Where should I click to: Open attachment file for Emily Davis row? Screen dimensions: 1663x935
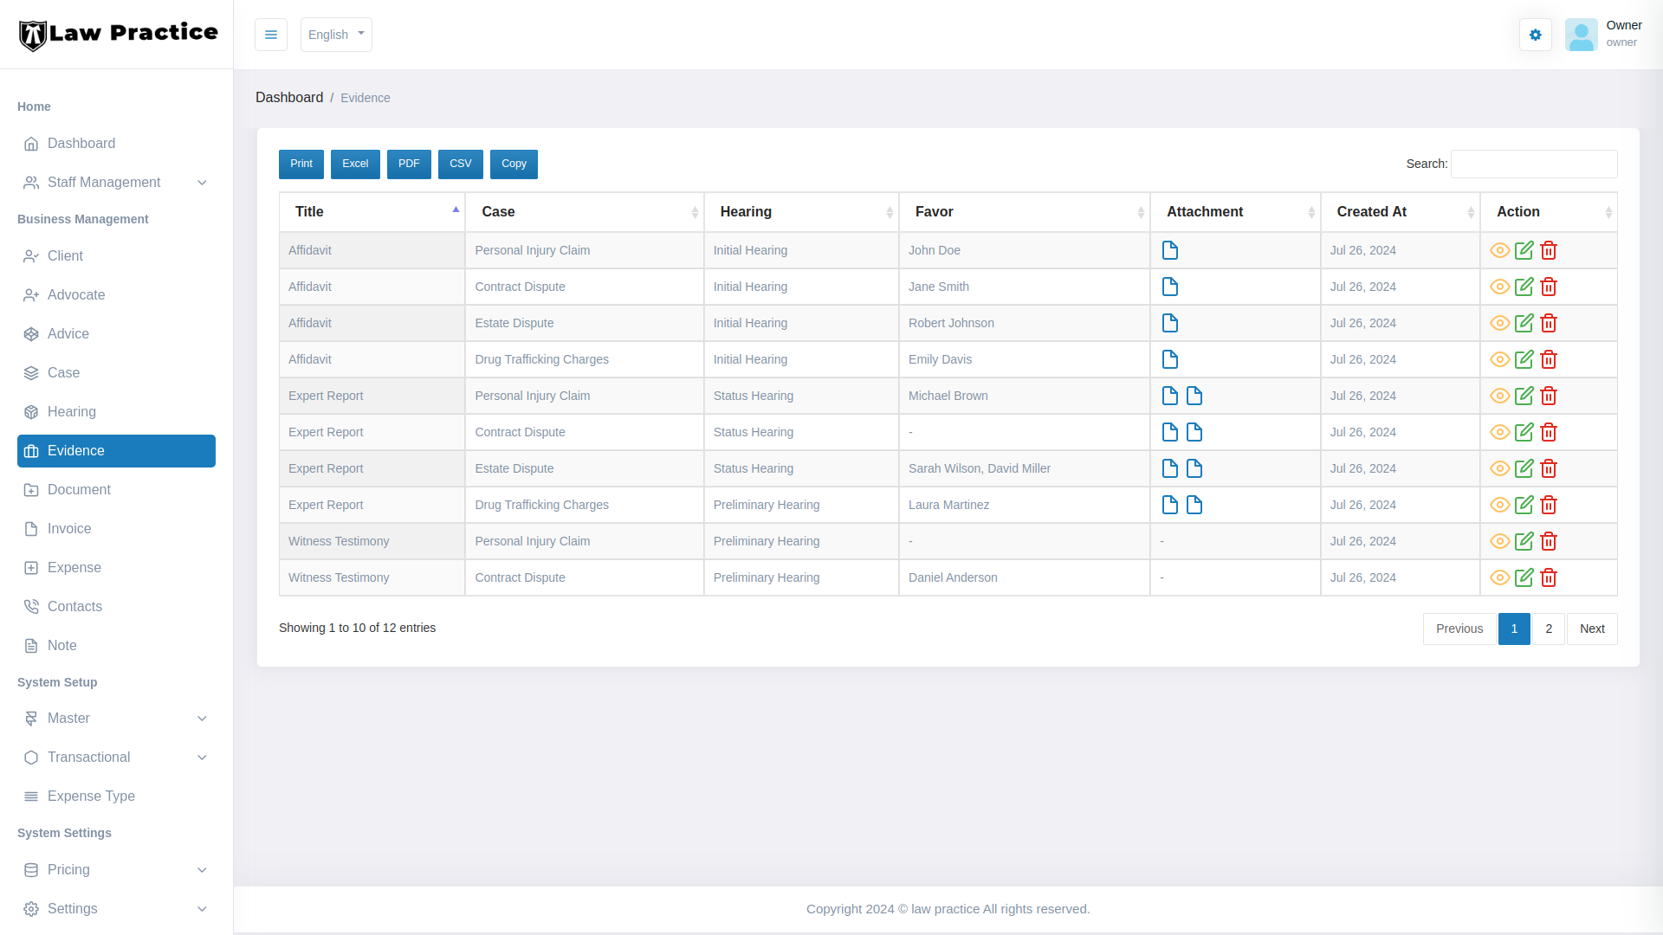1170,359
